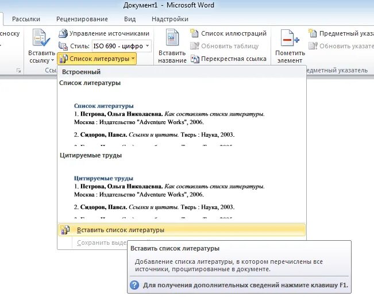Click the Обновить таблицу button label
The width and height of the screenshot is (374, 308).
point(230,46)
